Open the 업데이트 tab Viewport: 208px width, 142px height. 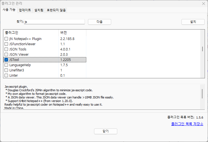[25, 10]
